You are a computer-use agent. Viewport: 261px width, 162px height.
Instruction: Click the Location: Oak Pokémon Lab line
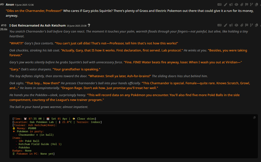[57, 122]
